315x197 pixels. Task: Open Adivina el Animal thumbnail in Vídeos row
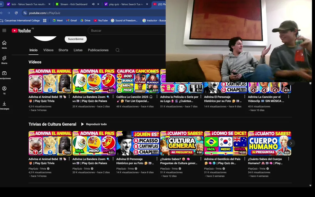point(50,81)
